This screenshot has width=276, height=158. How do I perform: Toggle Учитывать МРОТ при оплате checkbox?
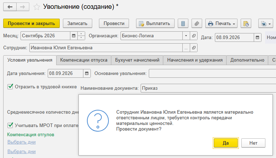click(x=10, y=125)
